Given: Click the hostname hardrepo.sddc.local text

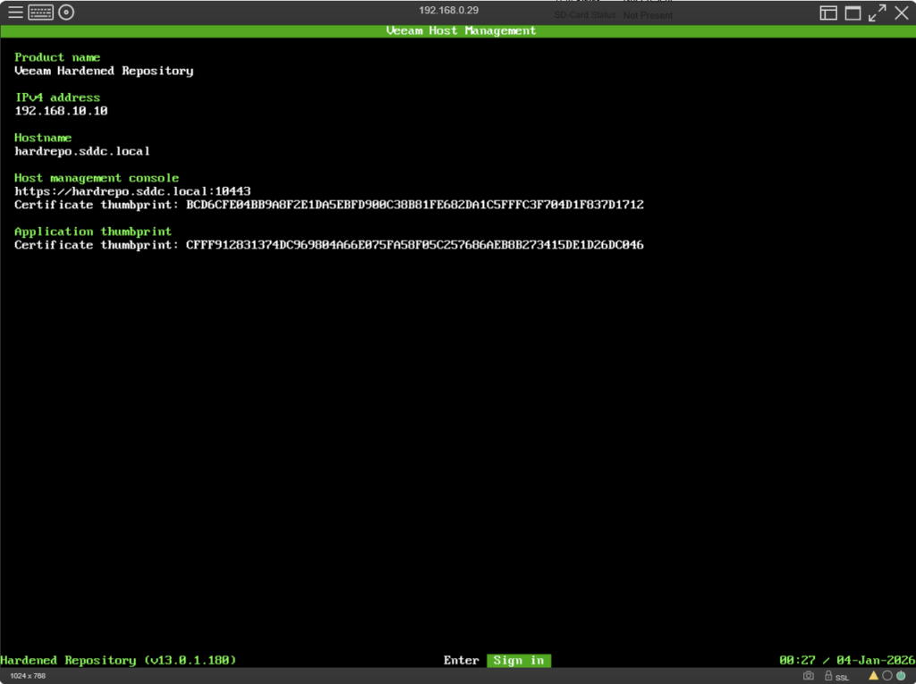Looking at the screenshot, I should click(82, 151).
